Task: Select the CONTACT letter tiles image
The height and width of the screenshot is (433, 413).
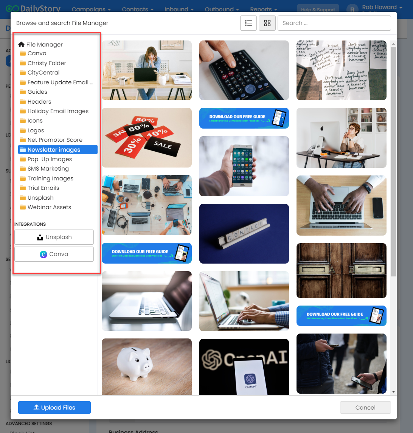Action: pos(244,234)
